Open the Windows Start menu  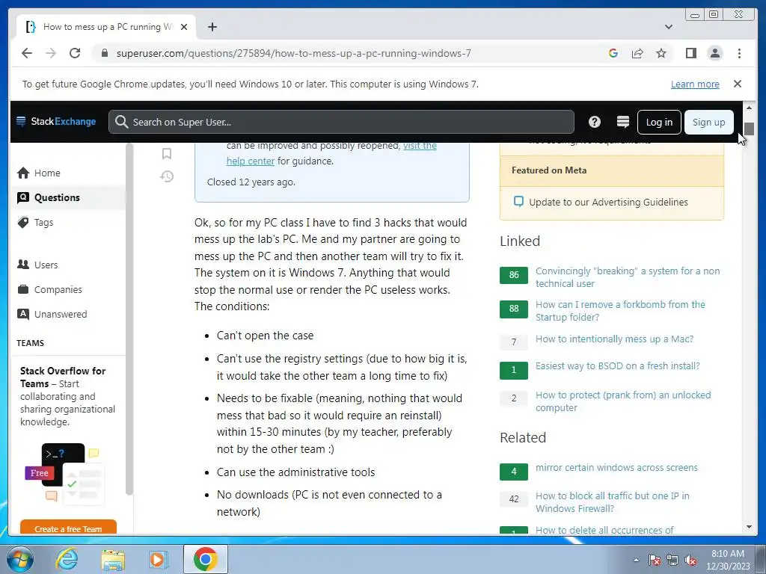tap(20, 559)
